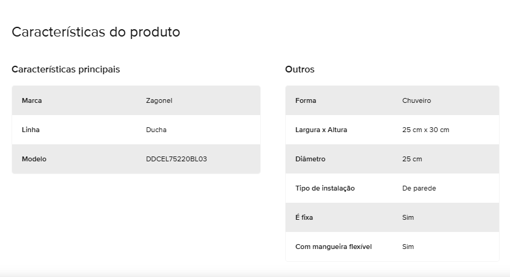Select the brand value 'Zagonel'
510x277 pixels.
coord(159,100)
